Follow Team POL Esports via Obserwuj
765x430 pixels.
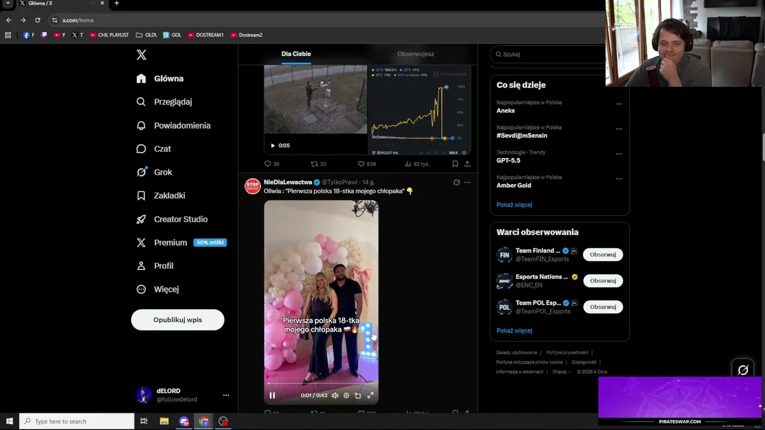[x=602, y=307]
